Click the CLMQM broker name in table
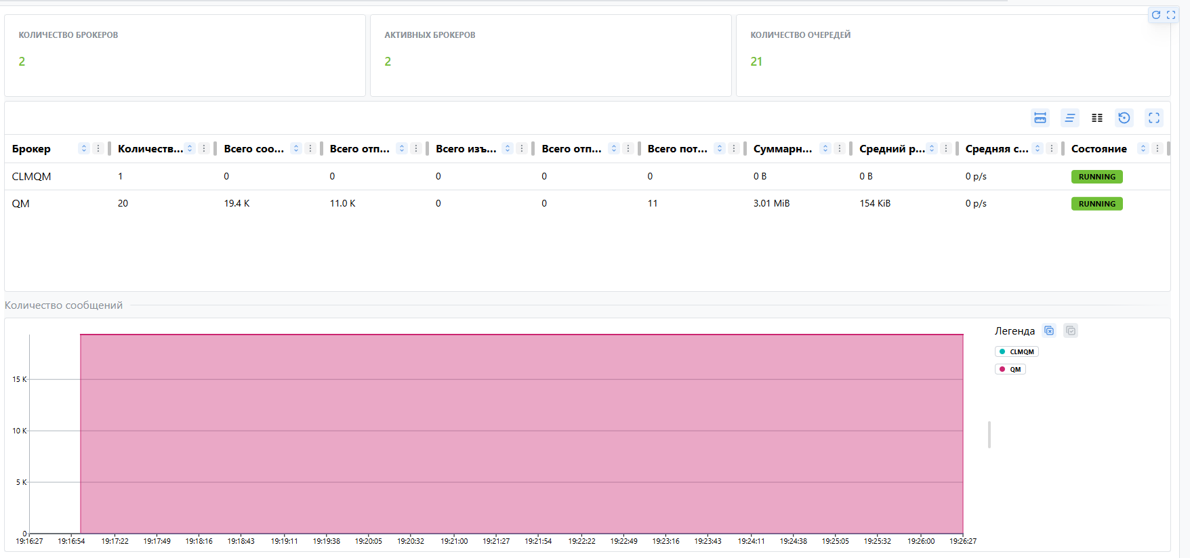The height and width of the screenshot is (558, 1190). pos(32,176)
